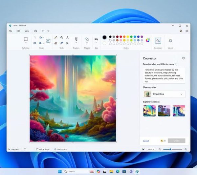Open File Explorer from taskbar
This screenshot has height=175, width=197.
[x=111, y=171]
